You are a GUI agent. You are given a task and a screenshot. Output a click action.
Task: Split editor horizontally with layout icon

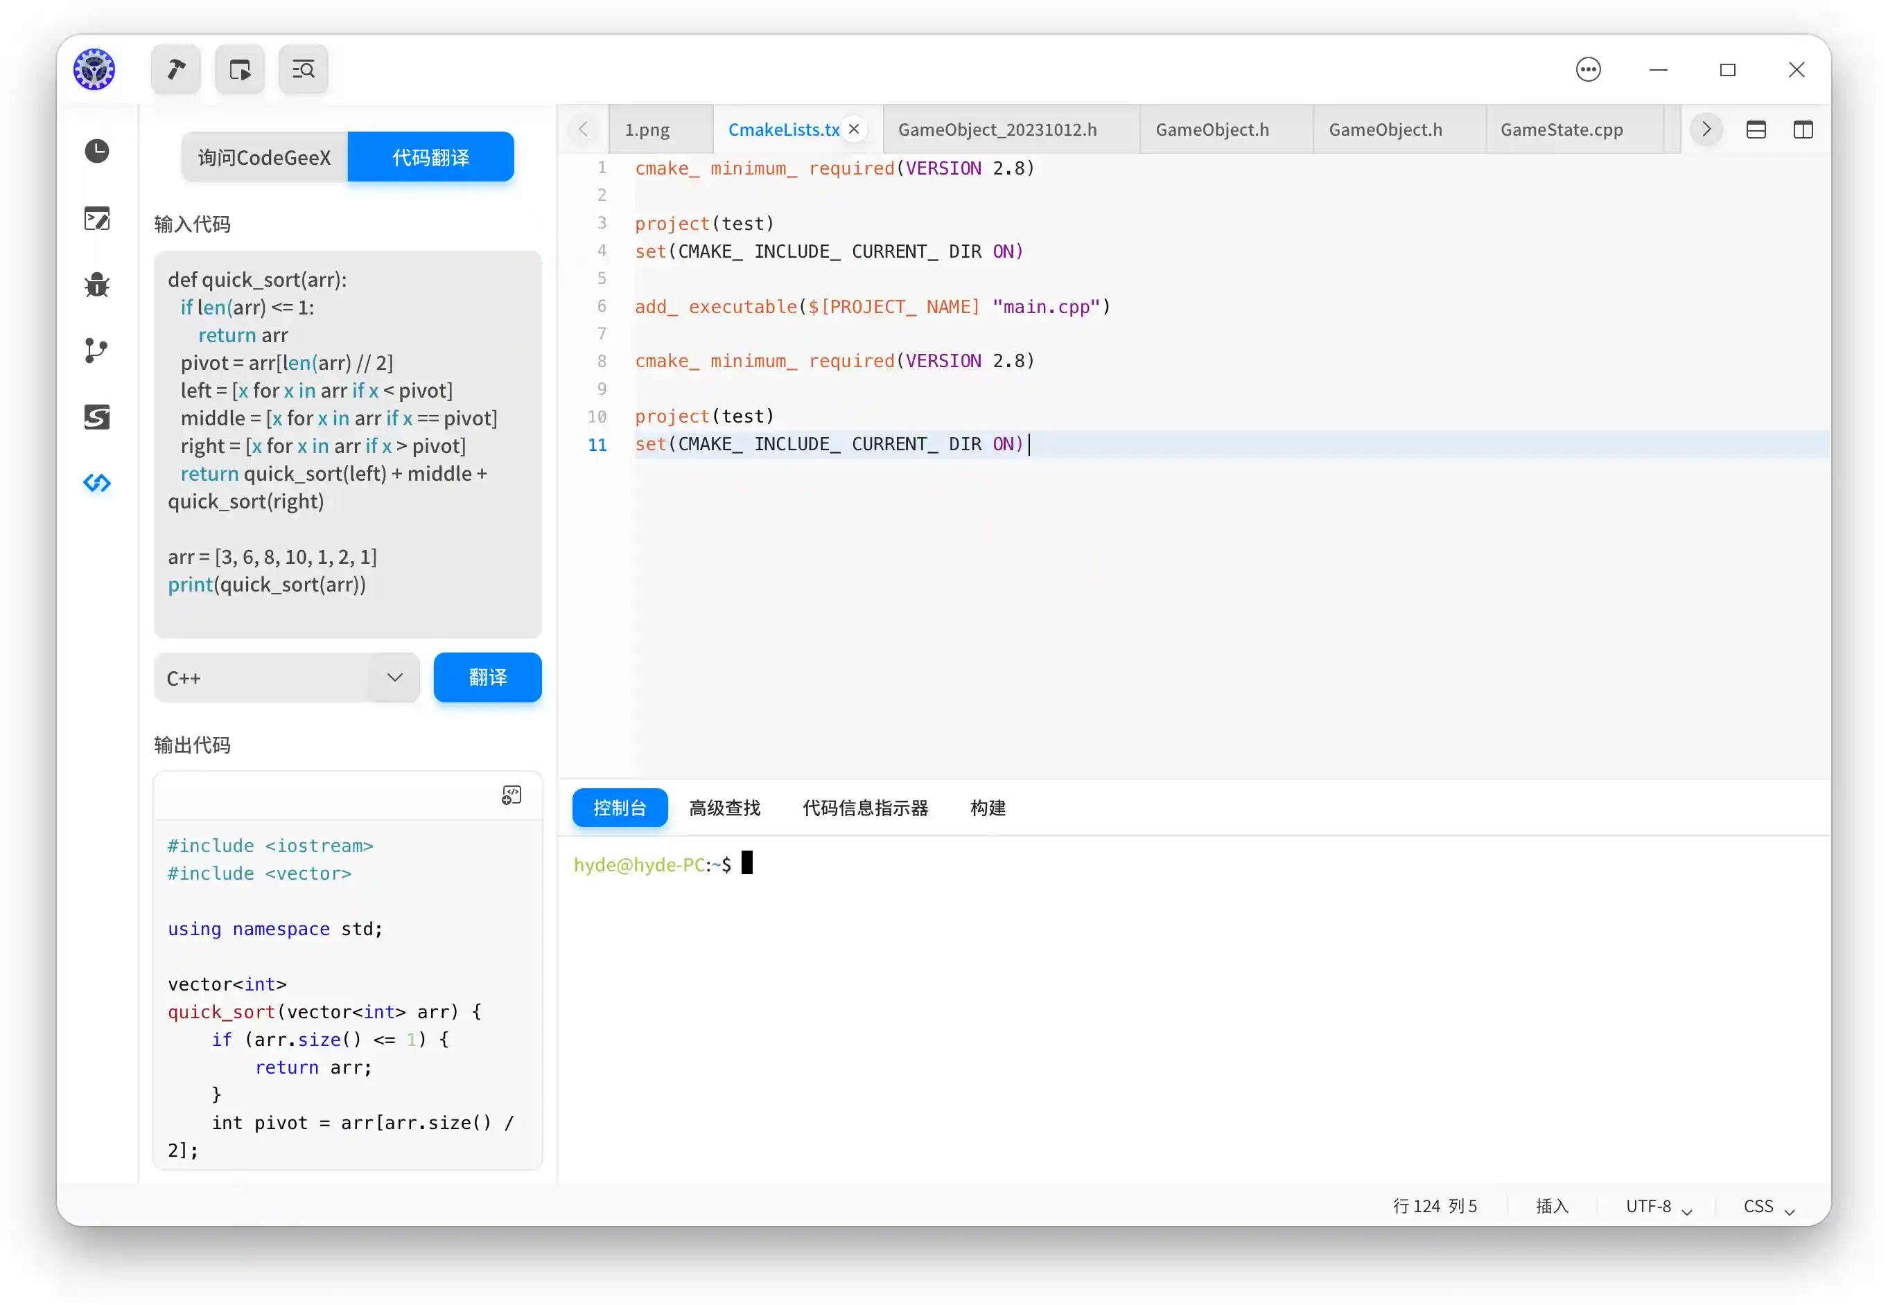coord(1756,130)
